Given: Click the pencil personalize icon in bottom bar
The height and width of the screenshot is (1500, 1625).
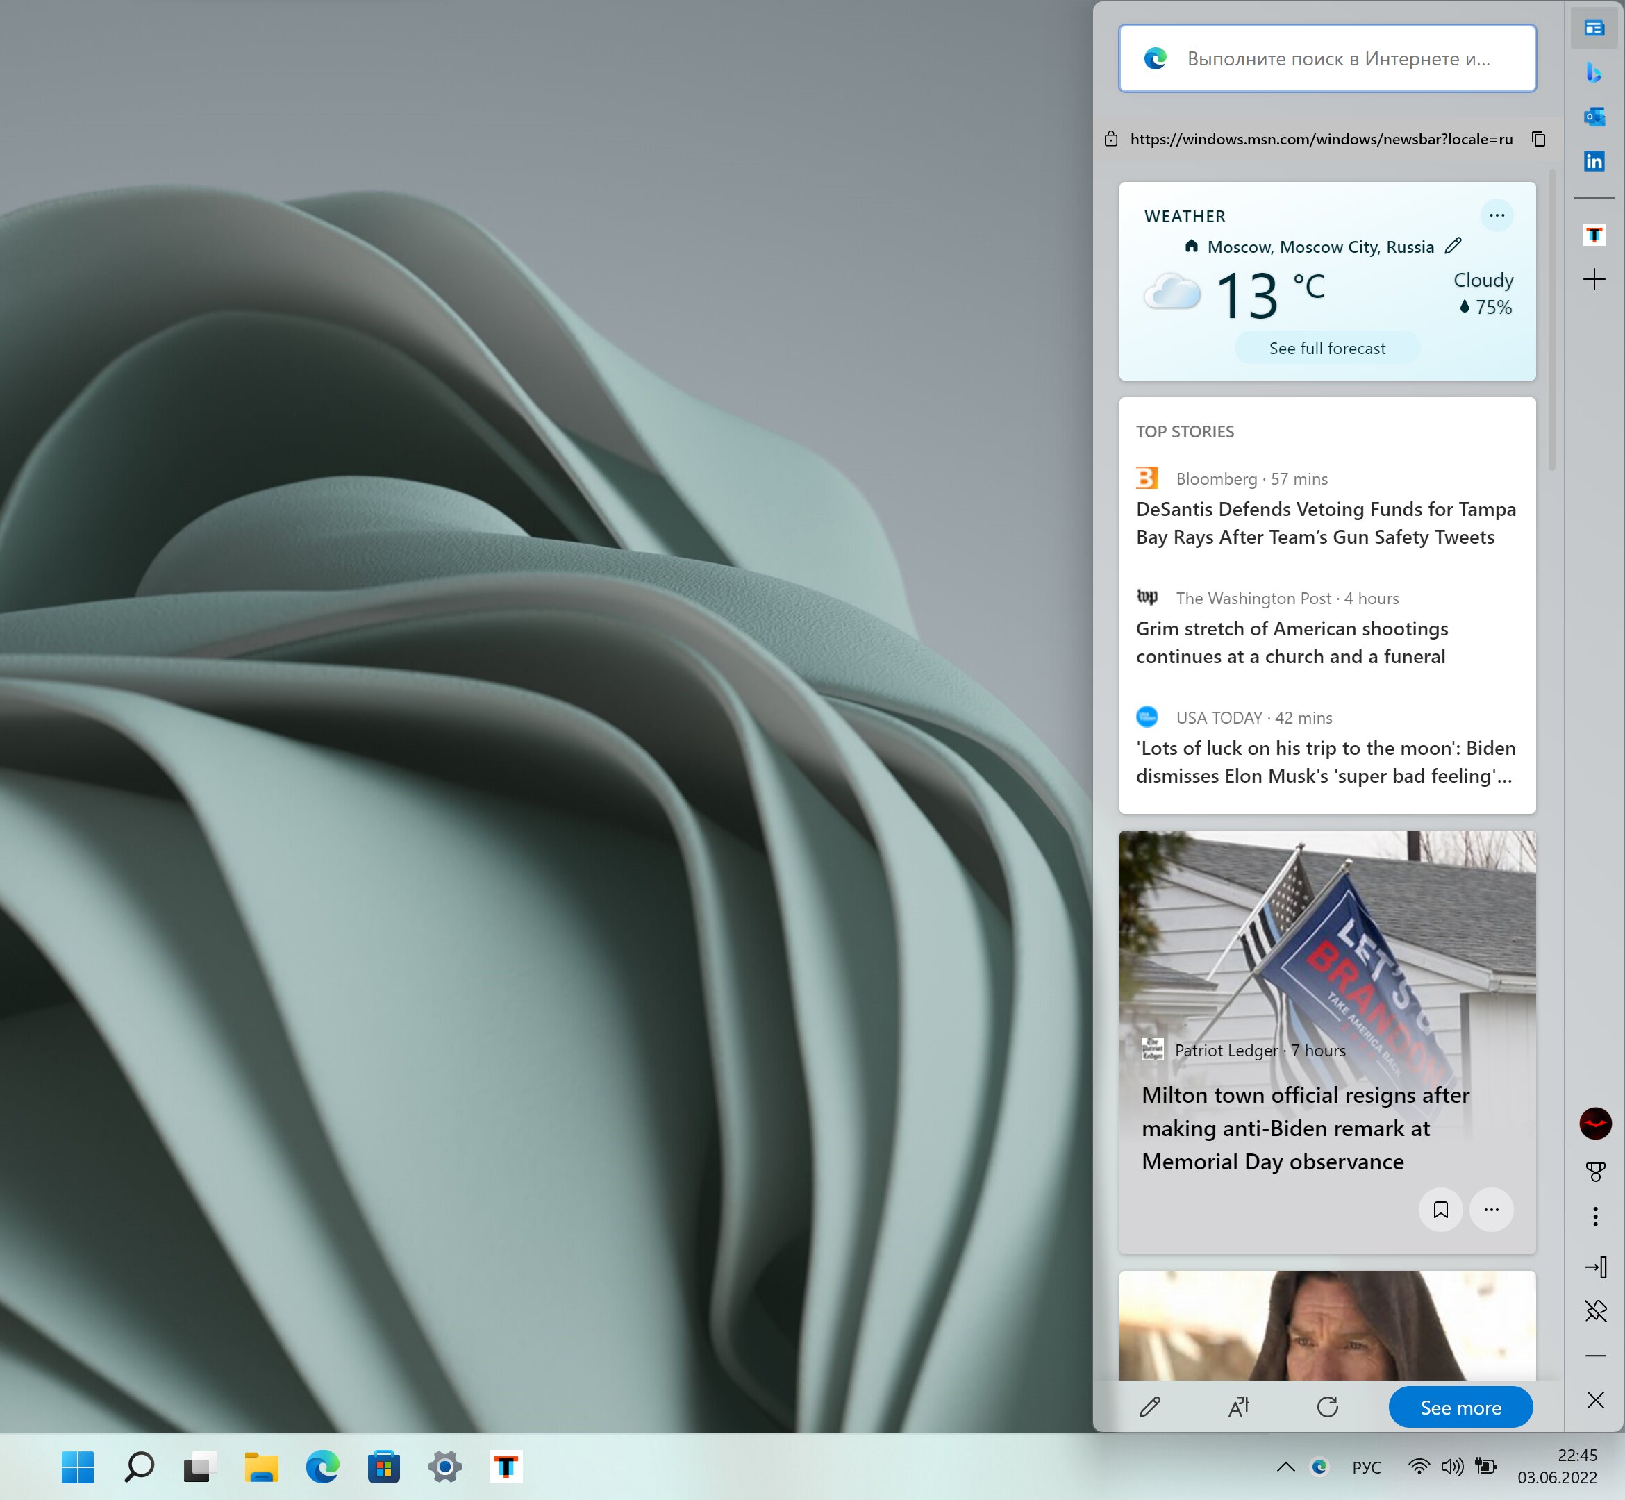Looking at the screenshot, I should [x=1149, y=1407].
